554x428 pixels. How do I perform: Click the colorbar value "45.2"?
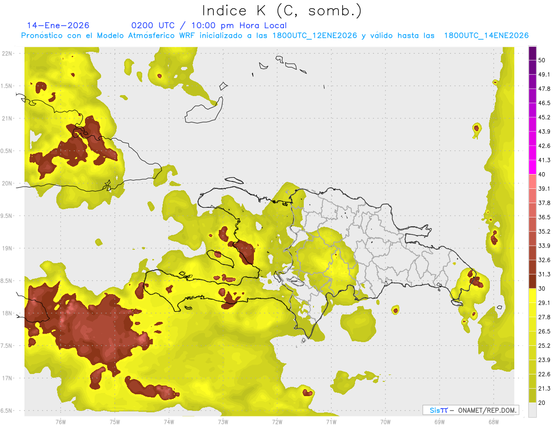pyautogui.click(x=544, y=117)
